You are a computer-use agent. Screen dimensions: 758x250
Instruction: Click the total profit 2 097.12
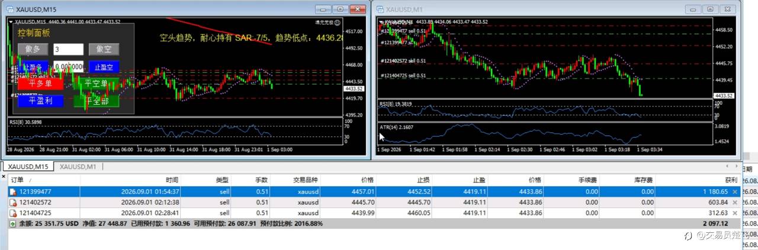click(x=716, y=224)
